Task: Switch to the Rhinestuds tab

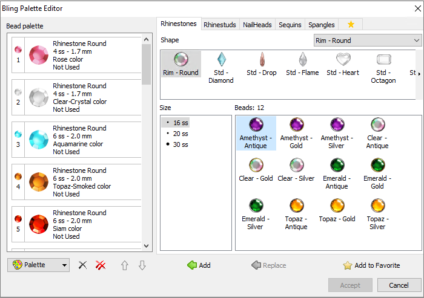Action: (220, 25)
